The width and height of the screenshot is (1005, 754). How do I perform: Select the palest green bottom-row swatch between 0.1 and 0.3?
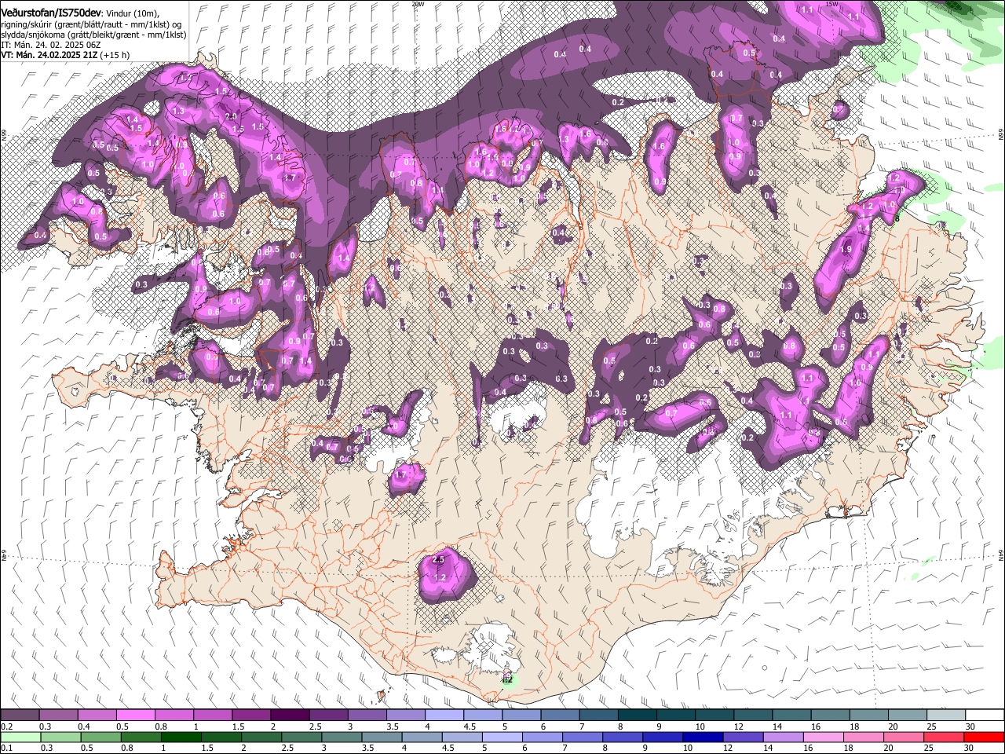point(20,738)
